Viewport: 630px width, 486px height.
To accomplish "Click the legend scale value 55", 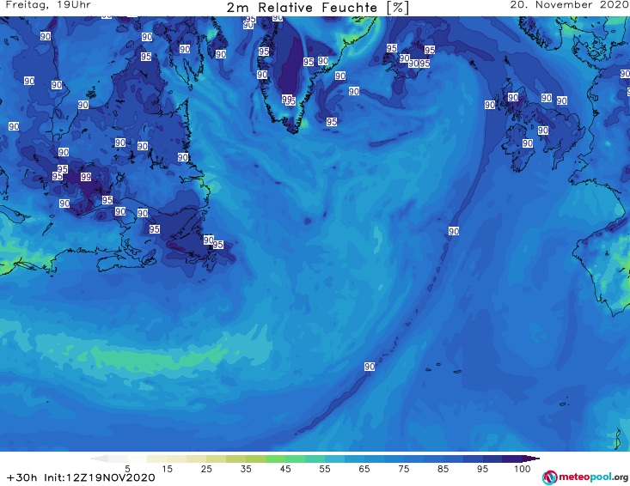I will (325, 469).
